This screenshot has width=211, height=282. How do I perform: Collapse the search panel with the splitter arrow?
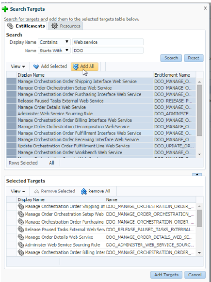click(x=197, y=175)
